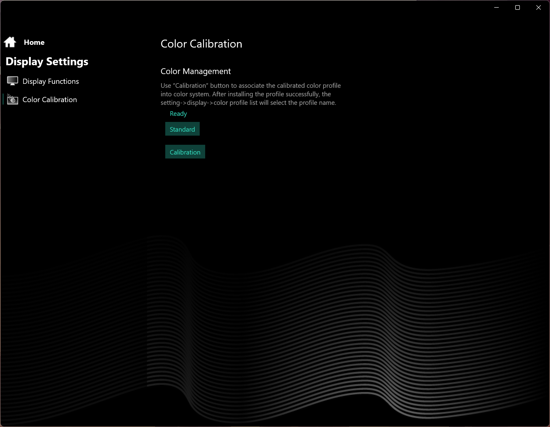The image size is (550, 427).
Task: Start the Calibration button
Action: (185, 152)
